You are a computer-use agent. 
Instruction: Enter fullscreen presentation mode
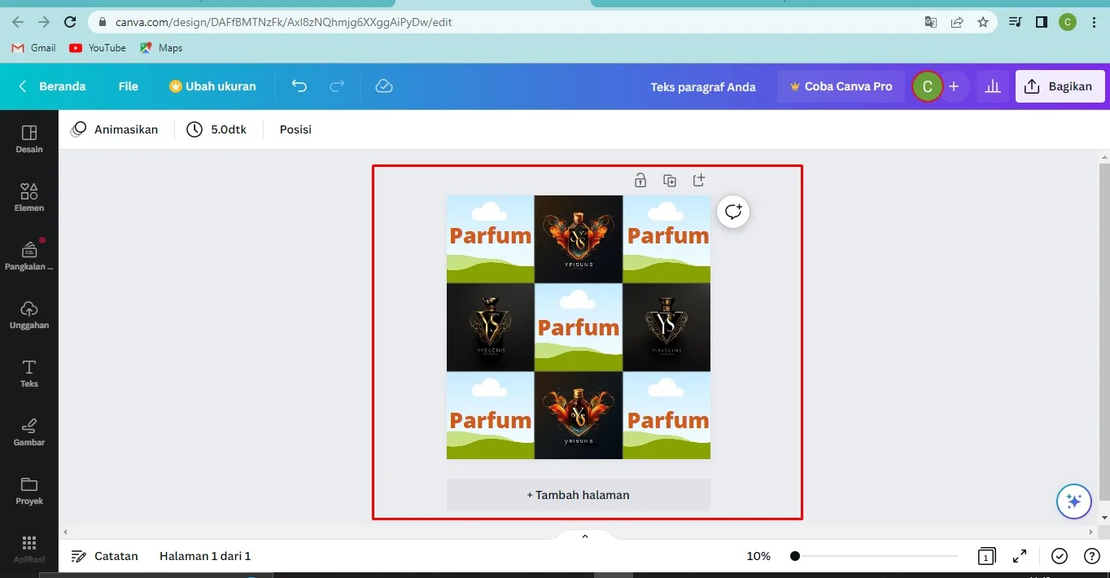[x=1020, y=556]
